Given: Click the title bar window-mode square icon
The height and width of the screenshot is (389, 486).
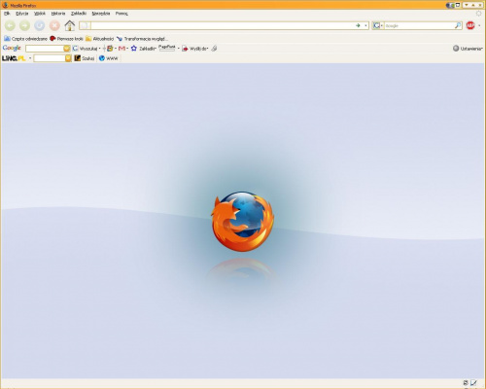Looking at the screenshot, I should [458, 5].
